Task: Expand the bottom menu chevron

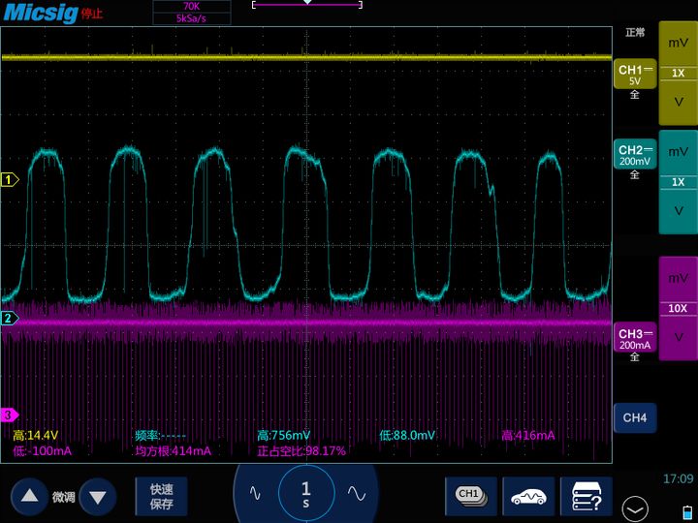Action: click(x=635, y=507)
